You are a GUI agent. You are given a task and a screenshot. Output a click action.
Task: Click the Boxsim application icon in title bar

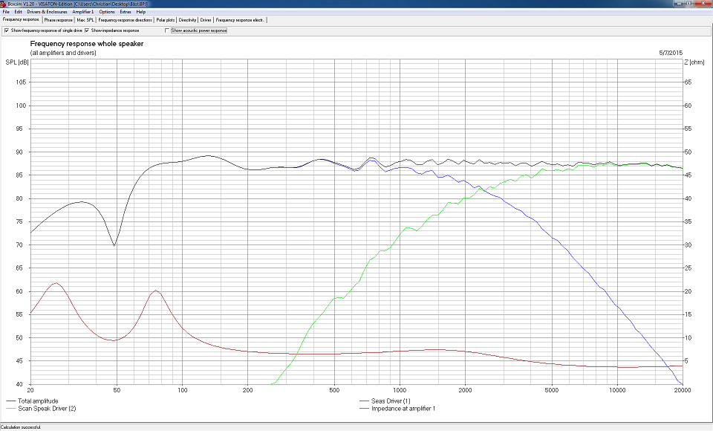(x=3, y=4)
